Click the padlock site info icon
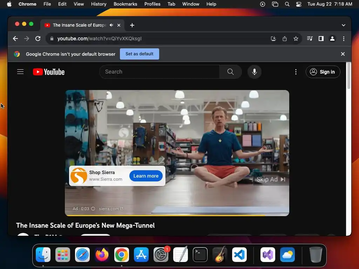 point(52,39)
